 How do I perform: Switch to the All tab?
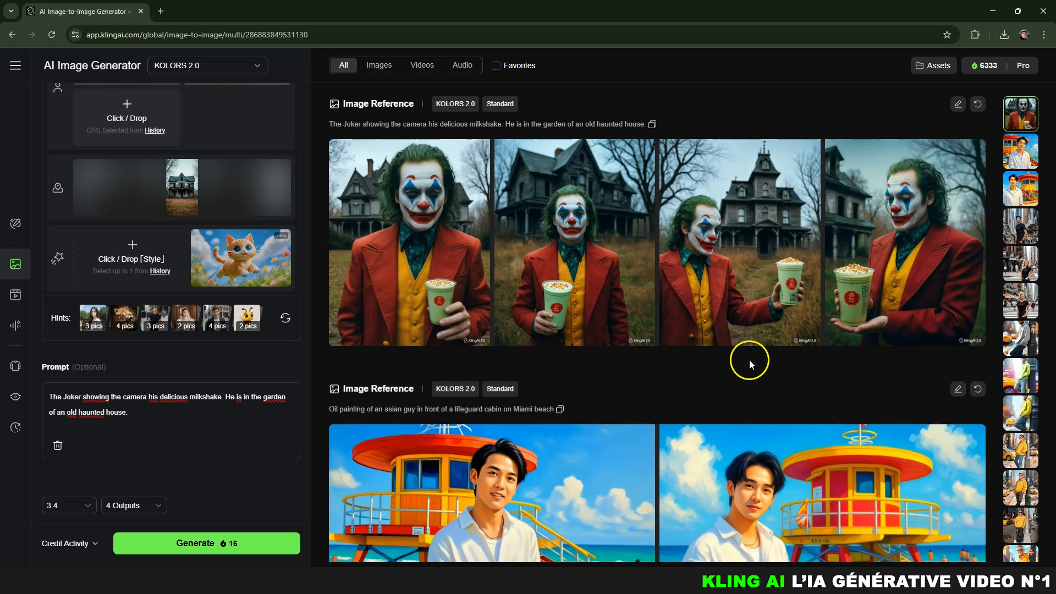pyautogui.click(x=343, y=65)
